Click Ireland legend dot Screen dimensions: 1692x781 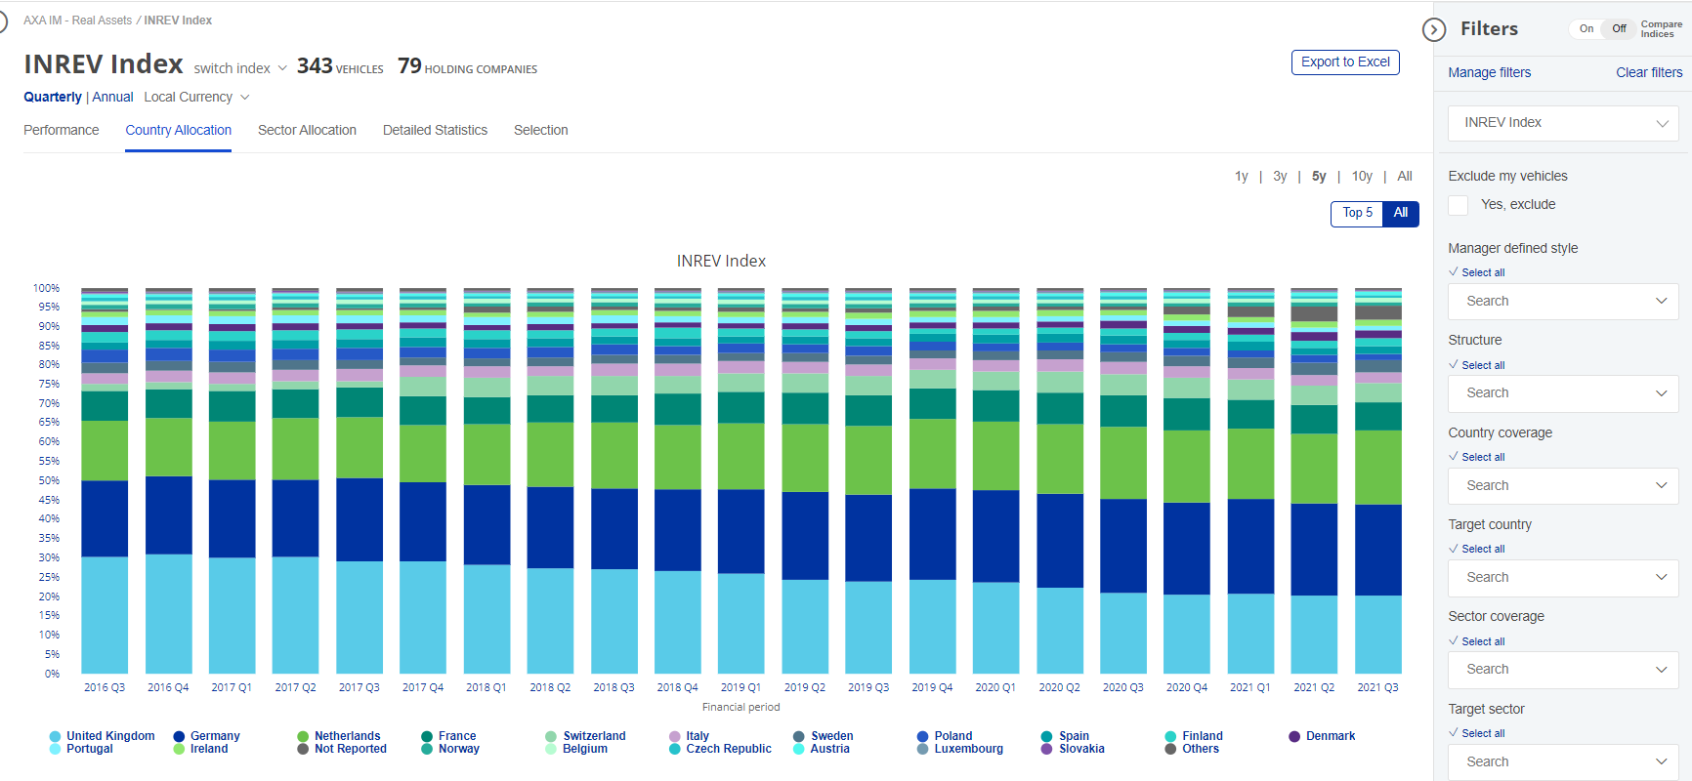pyautogui.click(x=179, y=750)
